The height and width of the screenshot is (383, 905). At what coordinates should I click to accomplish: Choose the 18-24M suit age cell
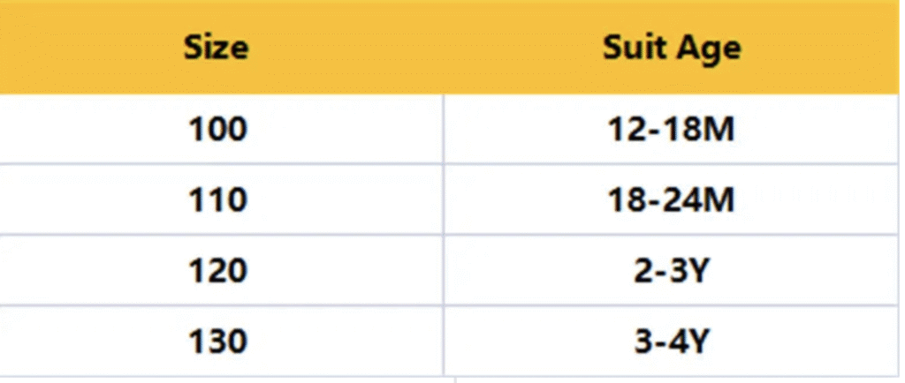pos(671,201)
